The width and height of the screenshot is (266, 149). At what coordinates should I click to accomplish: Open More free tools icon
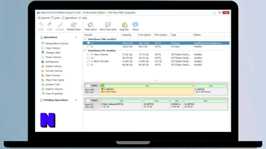coord(108,25)
